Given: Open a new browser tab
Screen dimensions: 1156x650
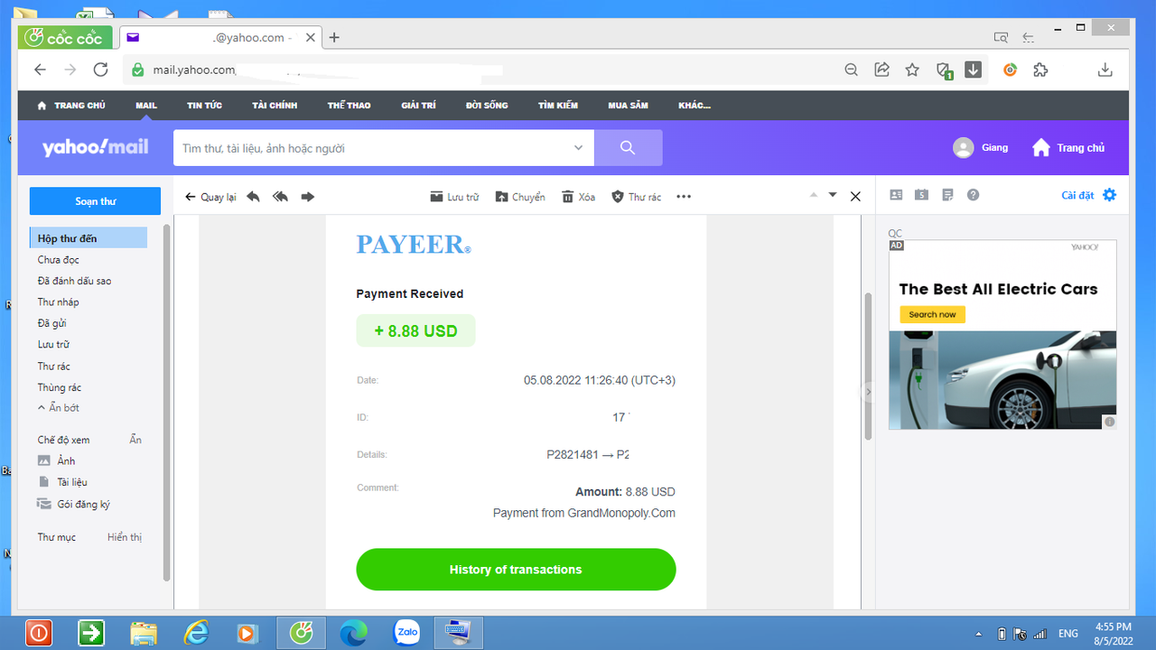Looking at the screenshot, I should tap(334, 37).
